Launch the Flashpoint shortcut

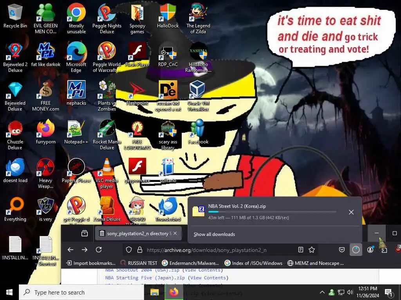[x=137, y=93]
